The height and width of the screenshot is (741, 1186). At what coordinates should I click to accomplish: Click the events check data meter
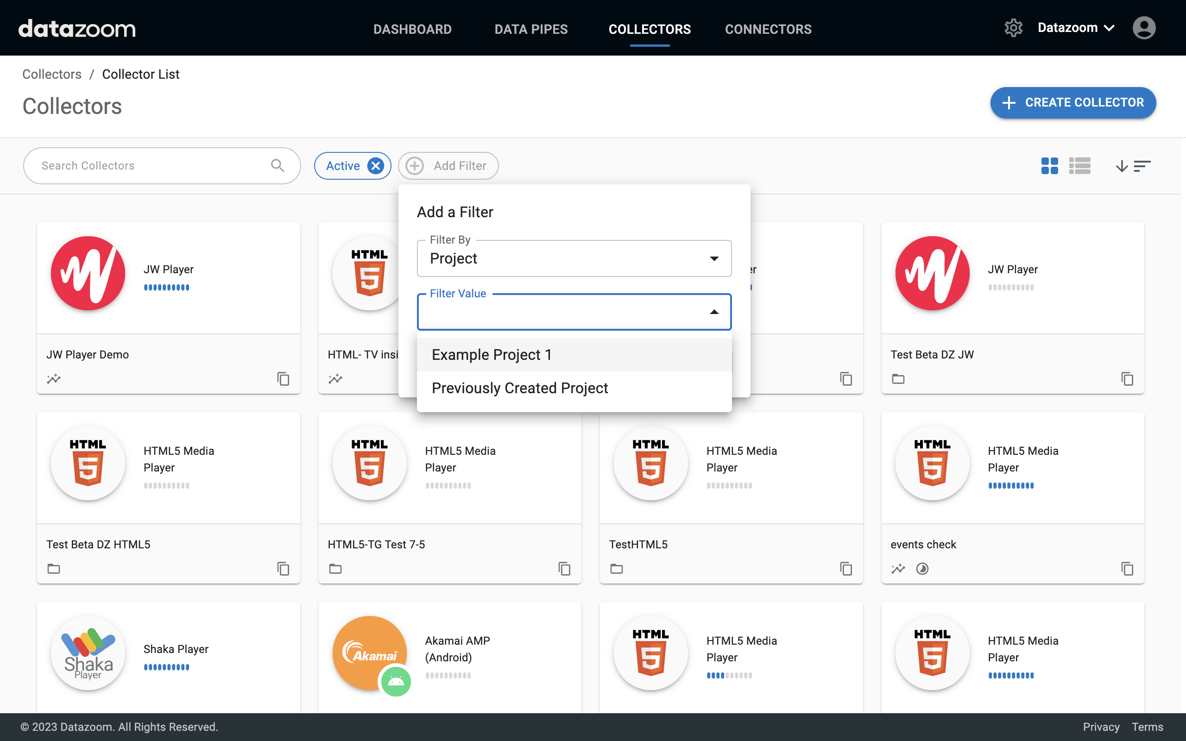(1010, 485)
